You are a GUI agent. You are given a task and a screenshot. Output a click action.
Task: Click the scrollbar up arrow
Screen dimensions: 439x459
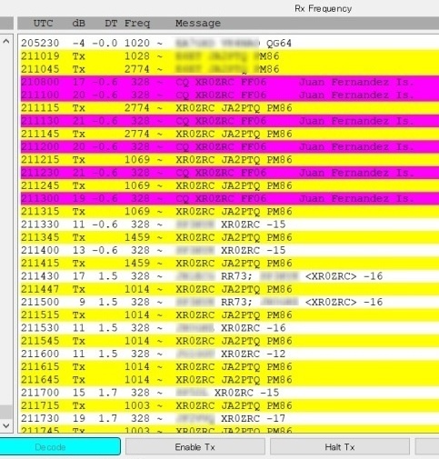click(x=6, y=41)
